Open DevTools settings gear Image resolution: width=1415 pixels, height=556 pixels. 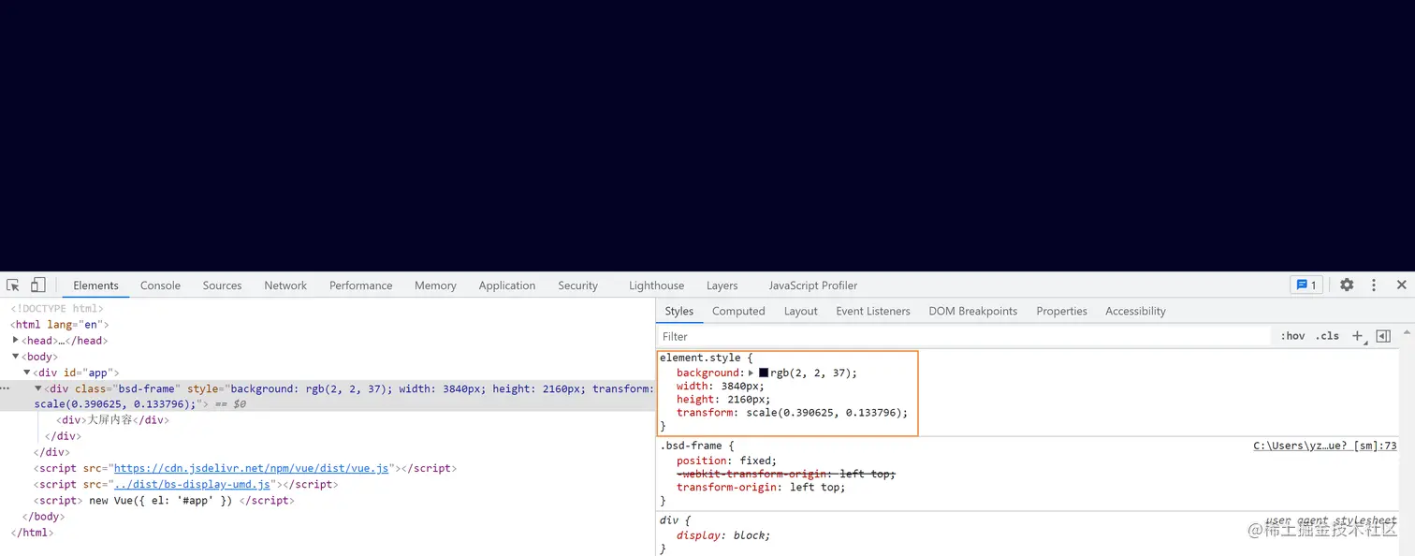coord(1347,285)
